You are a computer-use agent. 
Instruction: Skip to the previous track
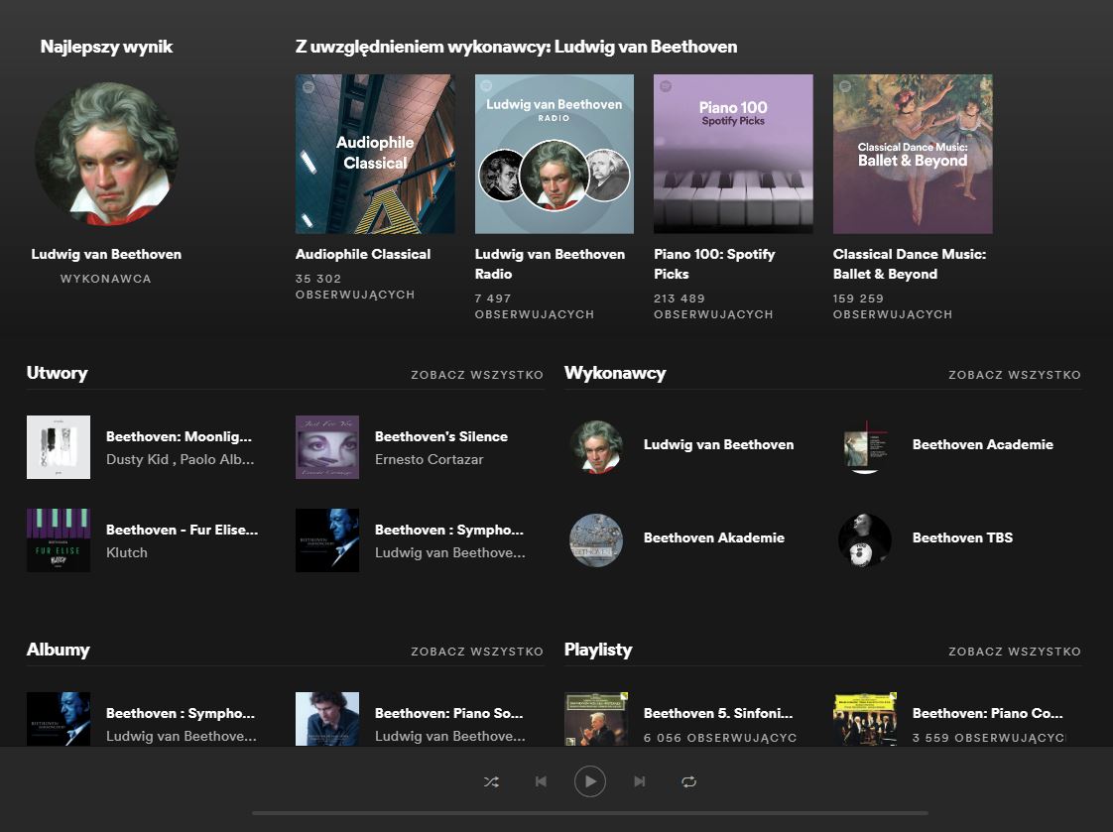point(541,781)
